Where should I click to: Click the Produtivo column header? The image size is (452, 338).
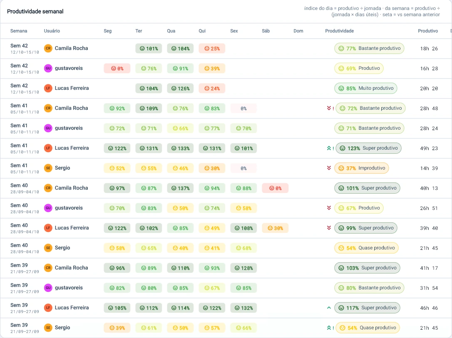[x=428, y=31]
